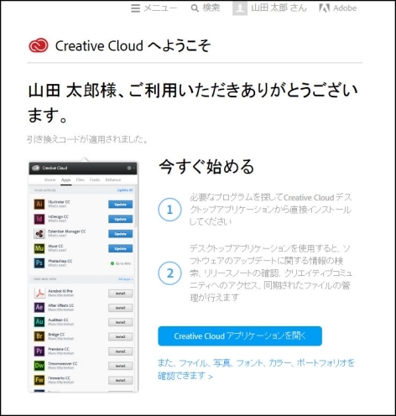Click the Bridge CC Br icon
This screenshot has height=416, width=396.
pos(39,336)
